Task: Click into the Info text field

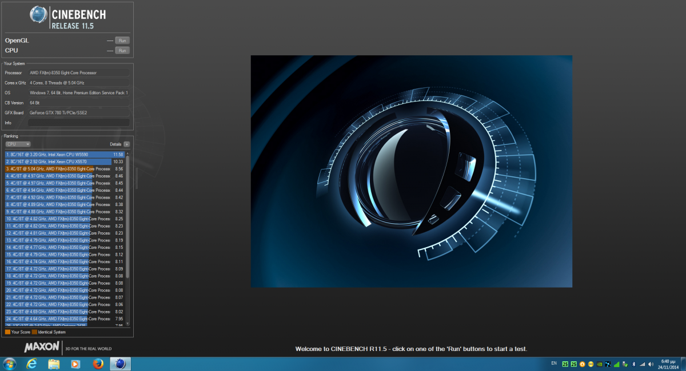Action: point(79,123)
